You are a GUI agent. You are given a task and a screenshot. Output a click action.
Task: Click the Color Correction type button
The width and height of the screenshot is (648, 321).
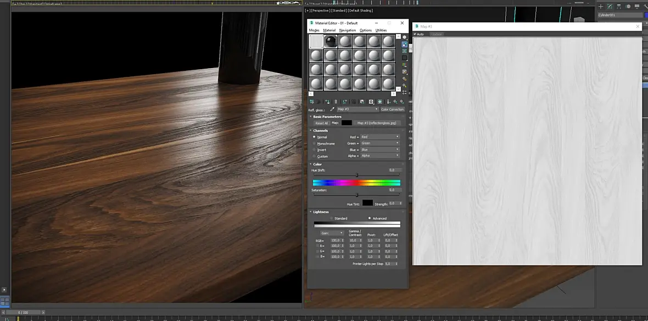[392, 109]
